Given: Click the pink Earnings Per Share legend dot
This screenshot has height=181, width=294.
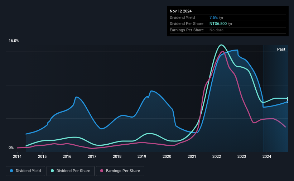Looking at the screenshot, I should pos(102,171).
